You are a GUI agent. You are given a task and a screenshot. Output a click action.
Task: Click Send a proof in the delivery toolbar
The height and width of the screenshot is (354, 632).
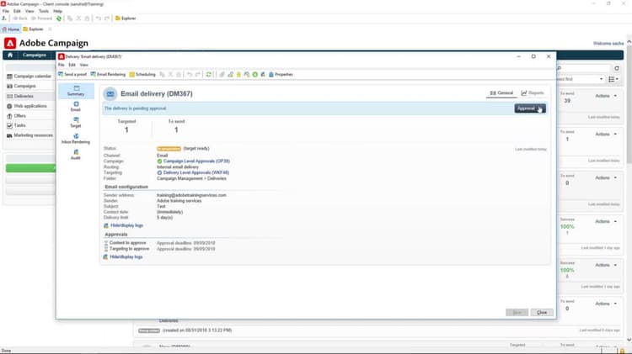point(72,75)
